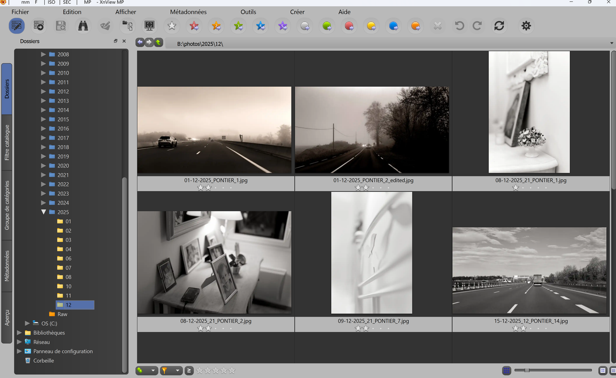The width and height of the screenshot is (616, 378).
Task: Click the forward navigation arrow
Action: tap(149, 42)
